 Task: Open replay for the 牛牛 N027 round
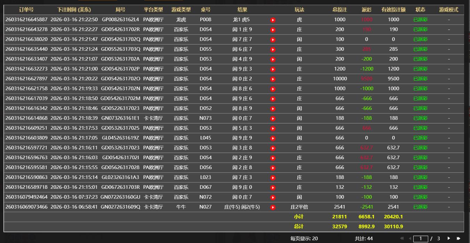coord(273,207)
